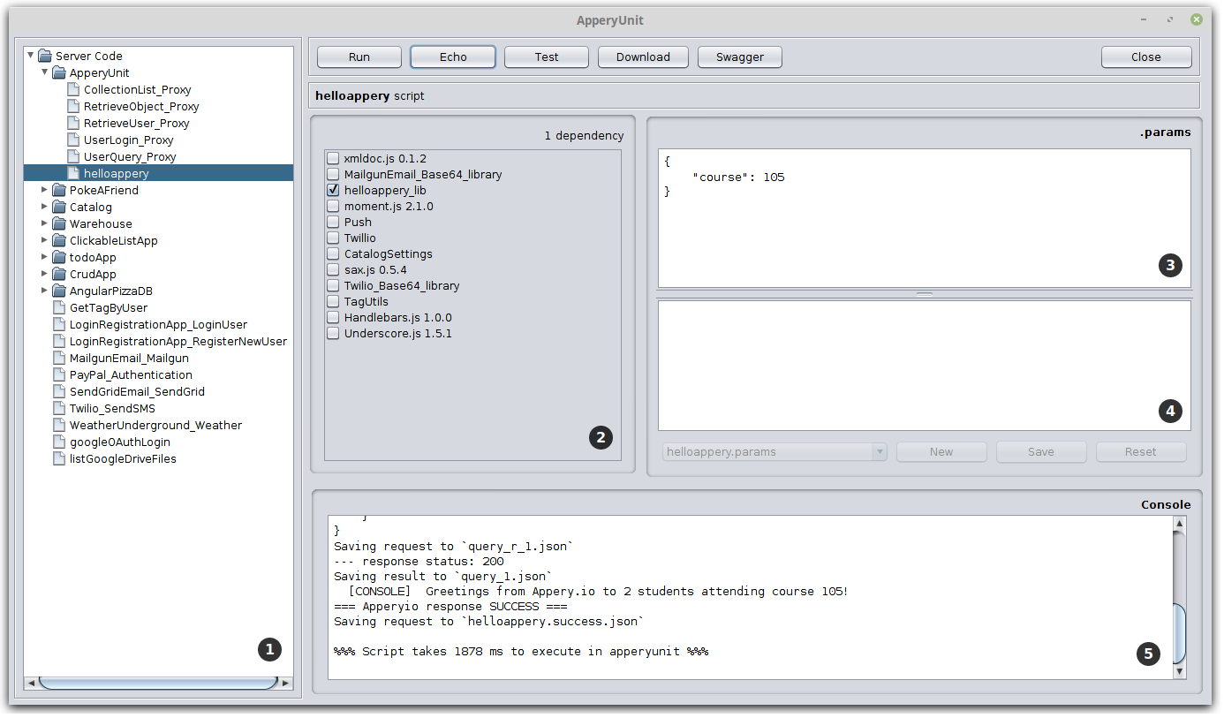The height and width of the screenshot is (718, 1224).
Task: Click the MailgunEmail_Mailgun file icon
Action: [x=60, y=358]
